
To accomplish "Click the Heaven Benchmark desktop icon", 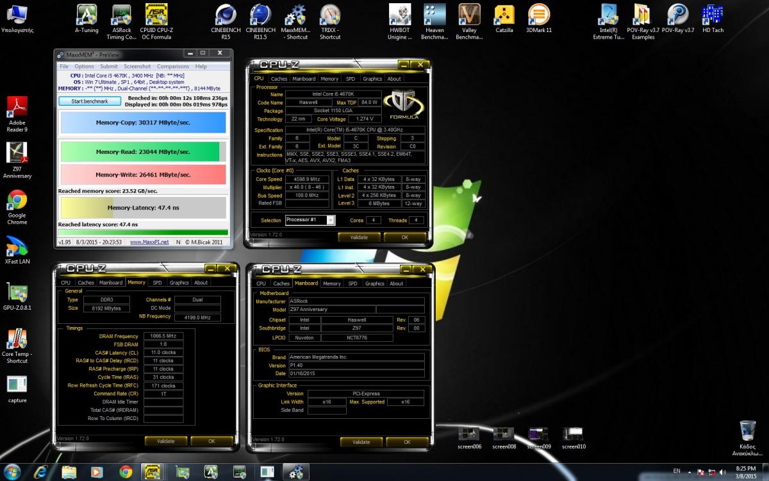I will pos(434,22).
